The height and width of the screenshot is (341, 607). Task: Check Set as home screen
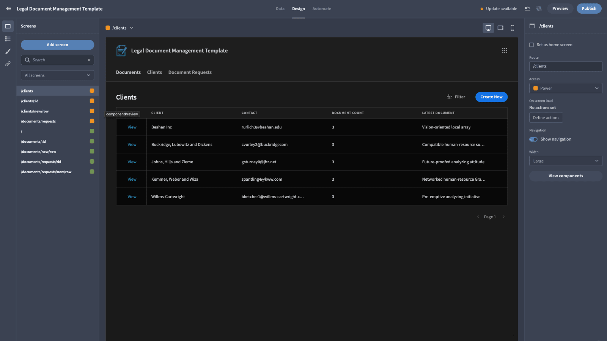pyautogui.click(x=532, y=45)
